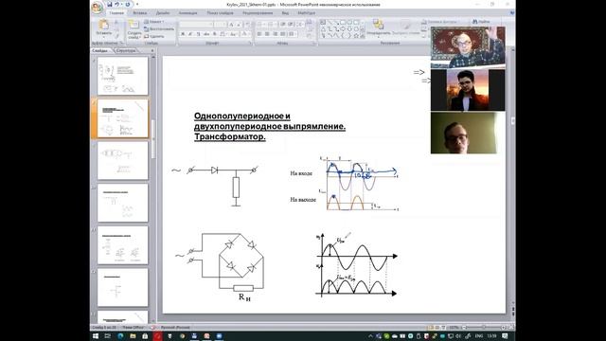
Task: Select the triangle shape in shapes gallery
Action: 323,29
